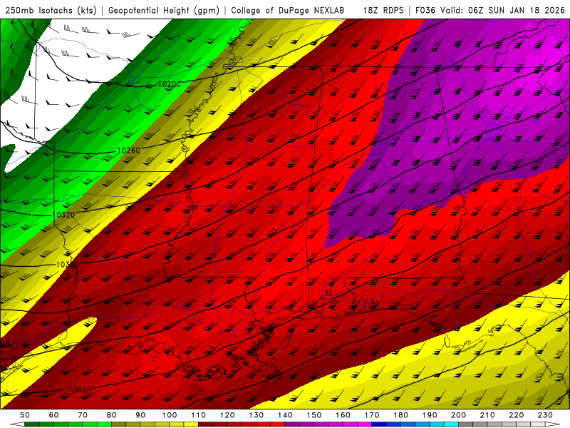Click the bright yellow swatch just left of 110

191,424
